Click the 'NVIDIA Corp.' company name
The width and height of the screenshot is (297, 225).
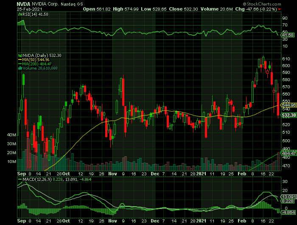click(45, 4)
